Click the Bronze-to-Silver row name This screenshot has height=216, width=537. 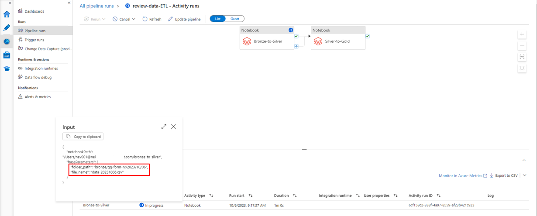coord(96,205)
